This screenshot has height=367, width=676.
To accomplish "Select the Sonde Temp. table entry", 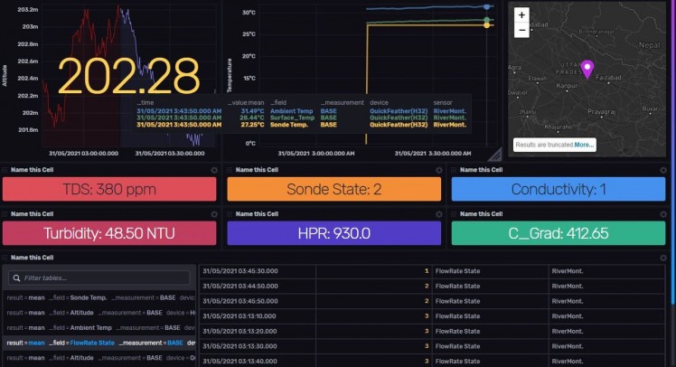I will (x=100, y=297).
